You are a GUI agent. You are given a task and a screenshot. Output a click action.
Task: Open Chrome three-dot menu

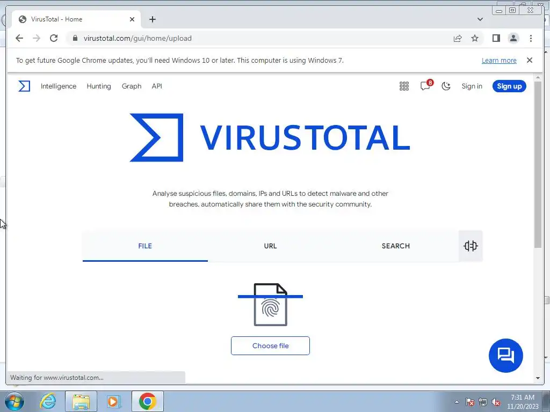click(531, 38)
